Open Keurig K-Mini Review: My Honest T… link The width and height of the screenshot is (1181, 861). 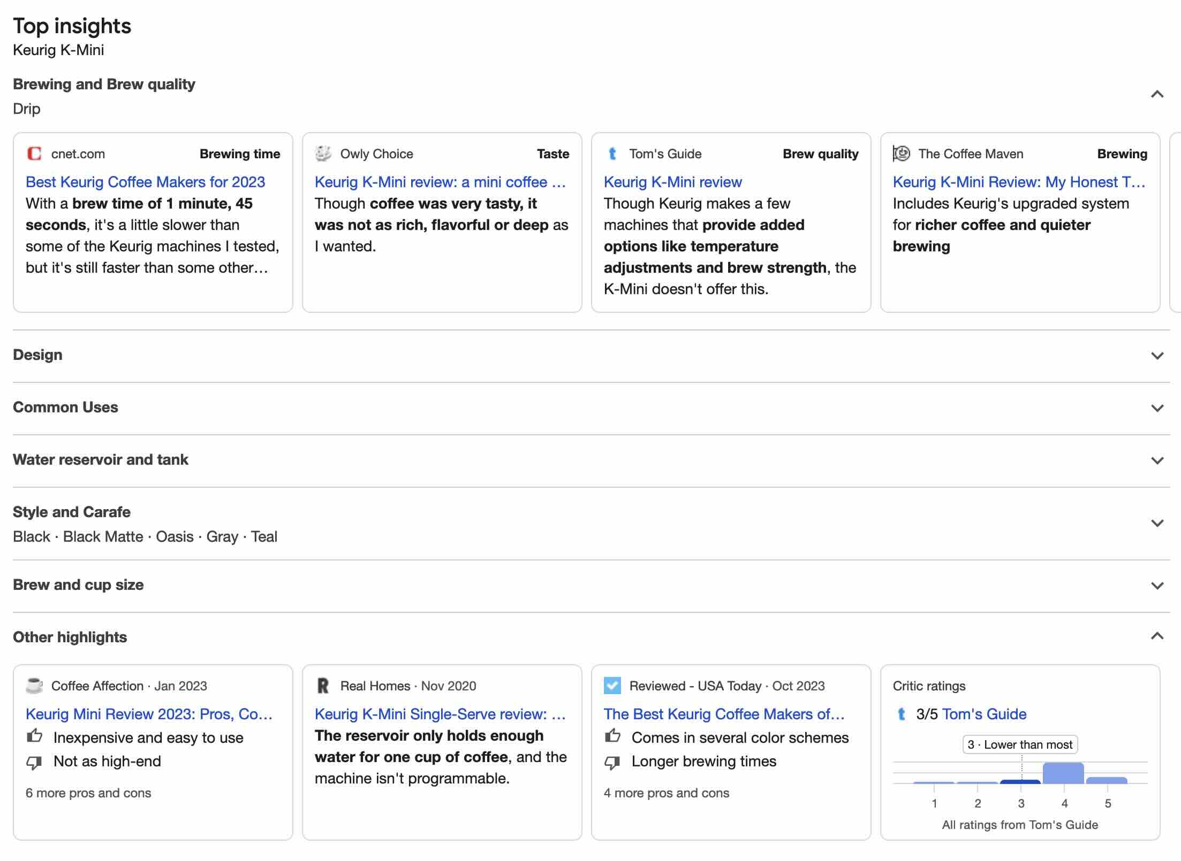[1019, 182]
